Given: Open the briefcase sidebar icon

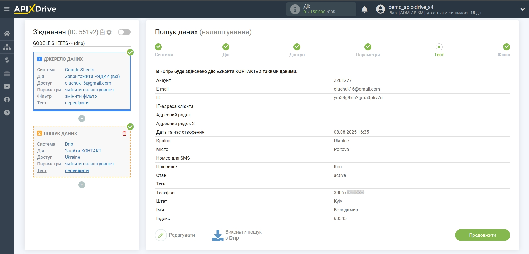Looking at the screenshot, I should click(x=7, y=73).
